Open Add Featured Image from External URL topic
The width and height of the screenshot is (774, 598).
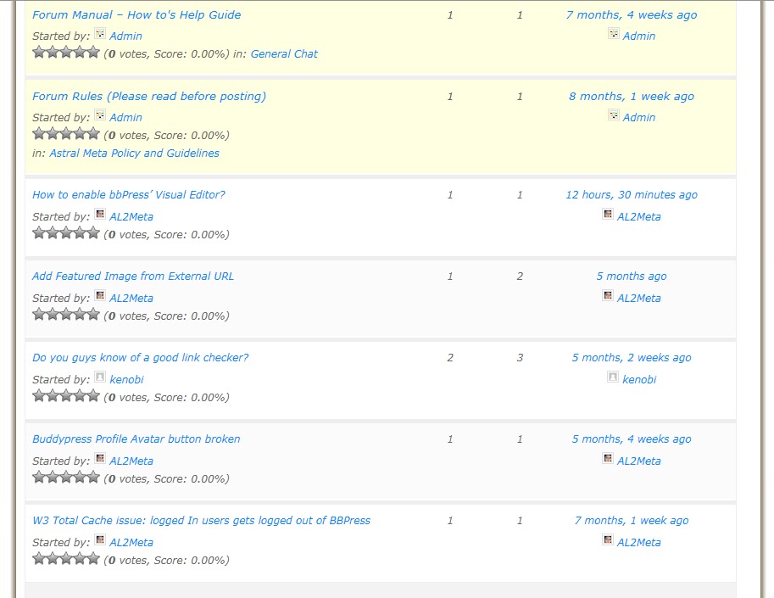coord(133,276)
